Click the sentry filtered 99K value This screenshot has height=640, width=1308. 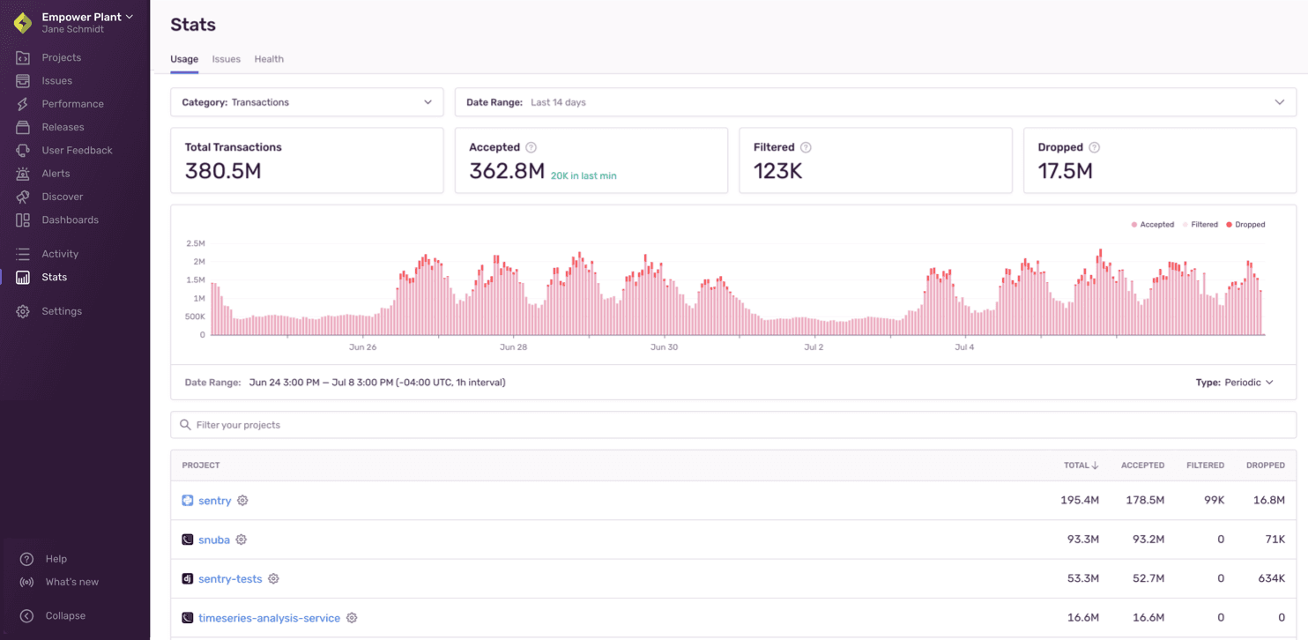coord(1214,501)
